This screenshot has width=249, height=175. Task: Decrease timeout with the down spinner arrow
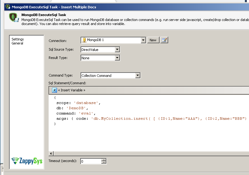104,163
